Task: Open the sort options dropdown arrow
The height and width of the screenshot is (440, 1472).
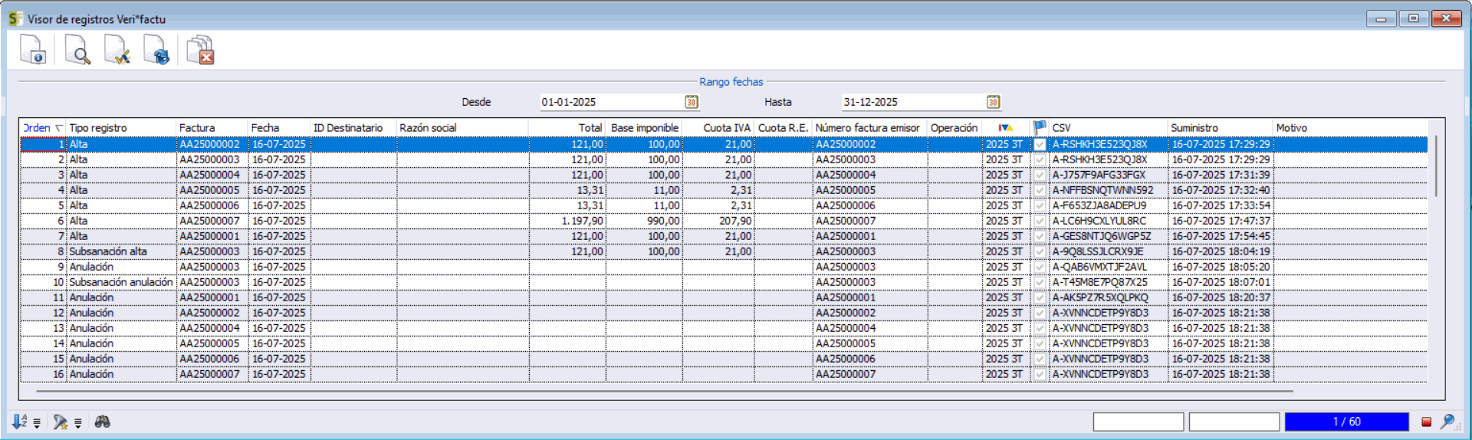Action: (x=37, y=423)
